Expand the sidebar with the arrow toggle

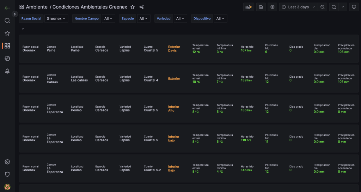click(14, 14)
